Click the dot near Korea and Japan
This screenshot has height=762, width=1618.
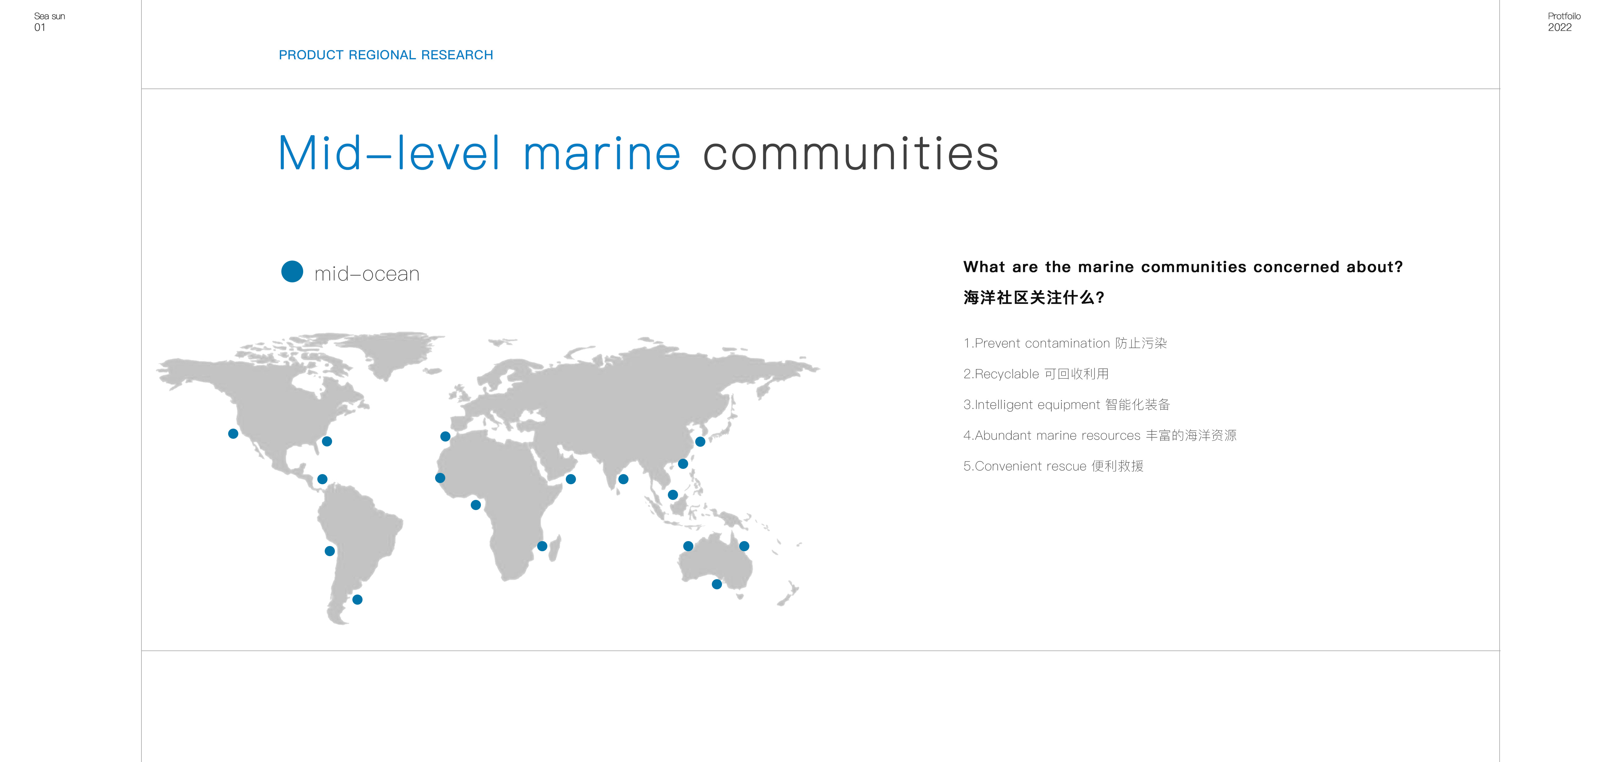point(700,441)
